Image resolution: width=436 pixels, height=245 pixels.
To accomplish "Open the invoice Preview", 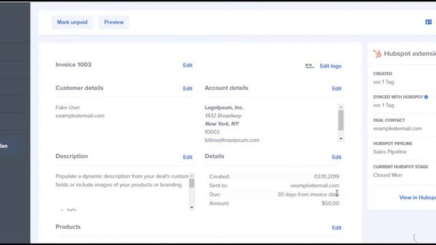I will pos(114,22).
